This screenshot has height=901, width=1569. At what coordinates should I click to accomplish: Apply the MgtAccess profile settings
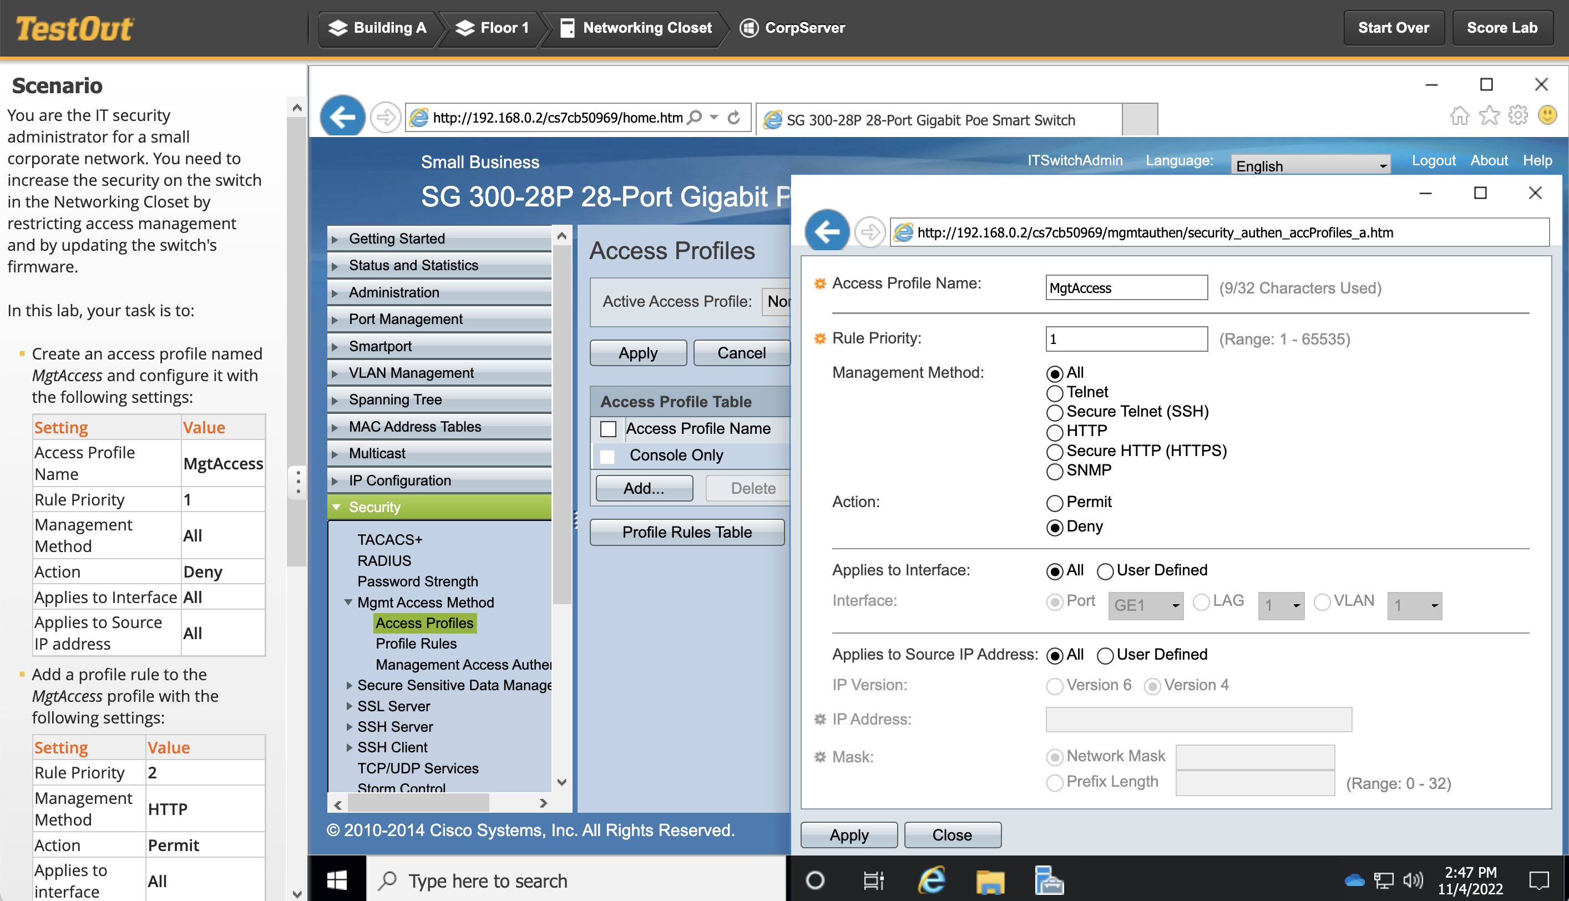pos(849,835)
